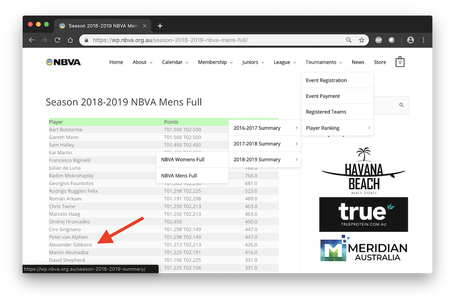
Task: Select the Marcelo Haag player name
Action: [64, 214]
